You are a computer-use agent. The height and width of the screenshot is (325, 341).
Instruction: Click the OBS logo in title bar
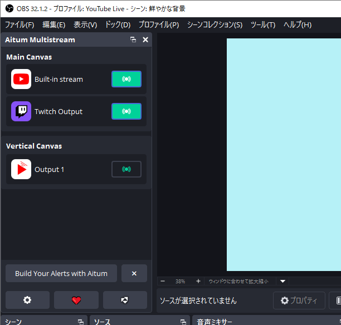pos(9,9)
